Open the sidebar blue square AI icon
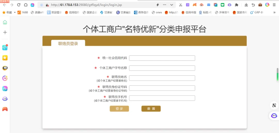279x133 pixels. [x=5, y=88]
